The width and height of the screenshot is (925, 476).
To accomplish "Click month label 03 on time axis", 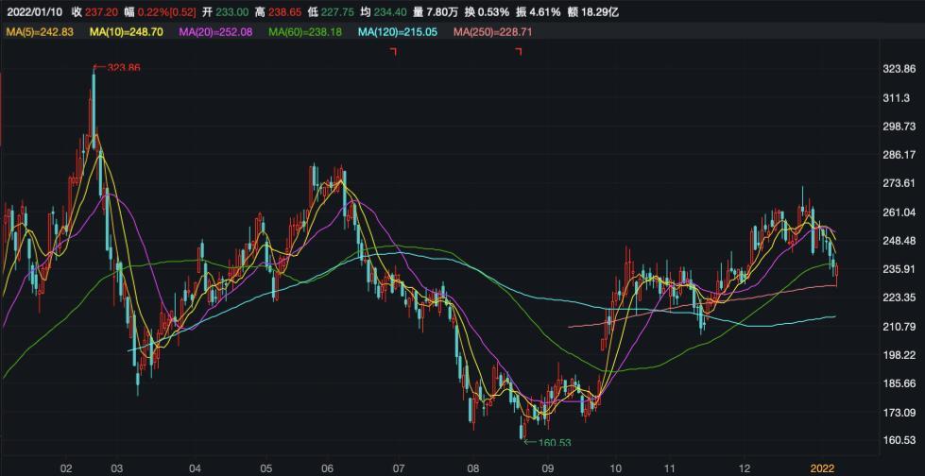I will pyautogui.click(x=115, y=468).
